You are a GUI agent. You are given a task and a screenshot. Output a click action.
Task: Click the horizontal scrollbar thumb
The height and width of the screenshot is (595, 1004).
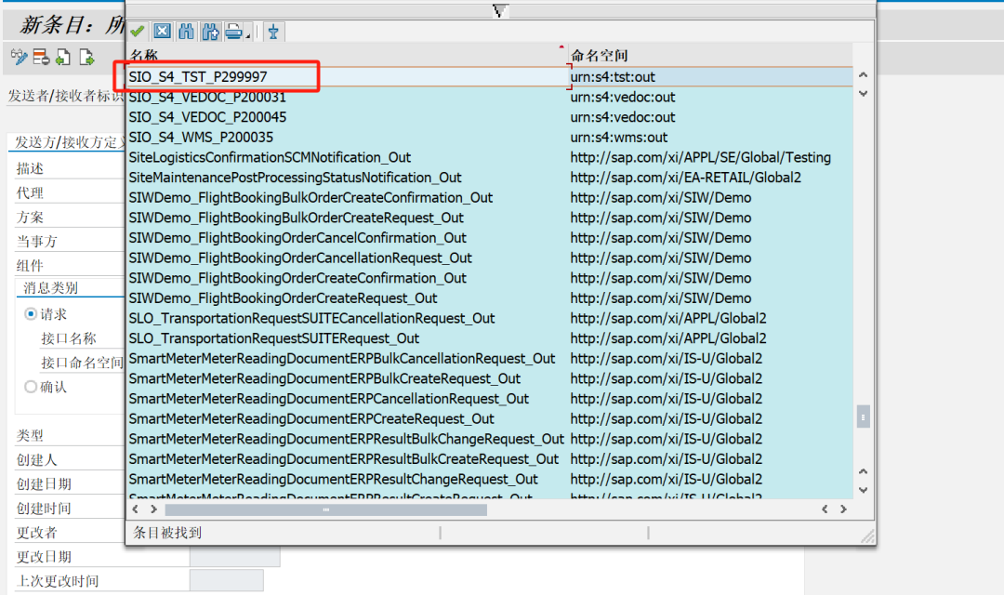tap(326, 509)
